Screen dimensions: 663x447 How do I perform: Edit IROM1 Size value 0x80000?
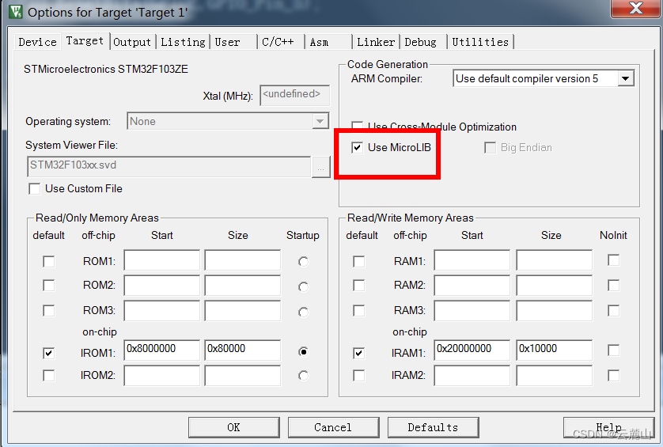[x=243, y=350]
